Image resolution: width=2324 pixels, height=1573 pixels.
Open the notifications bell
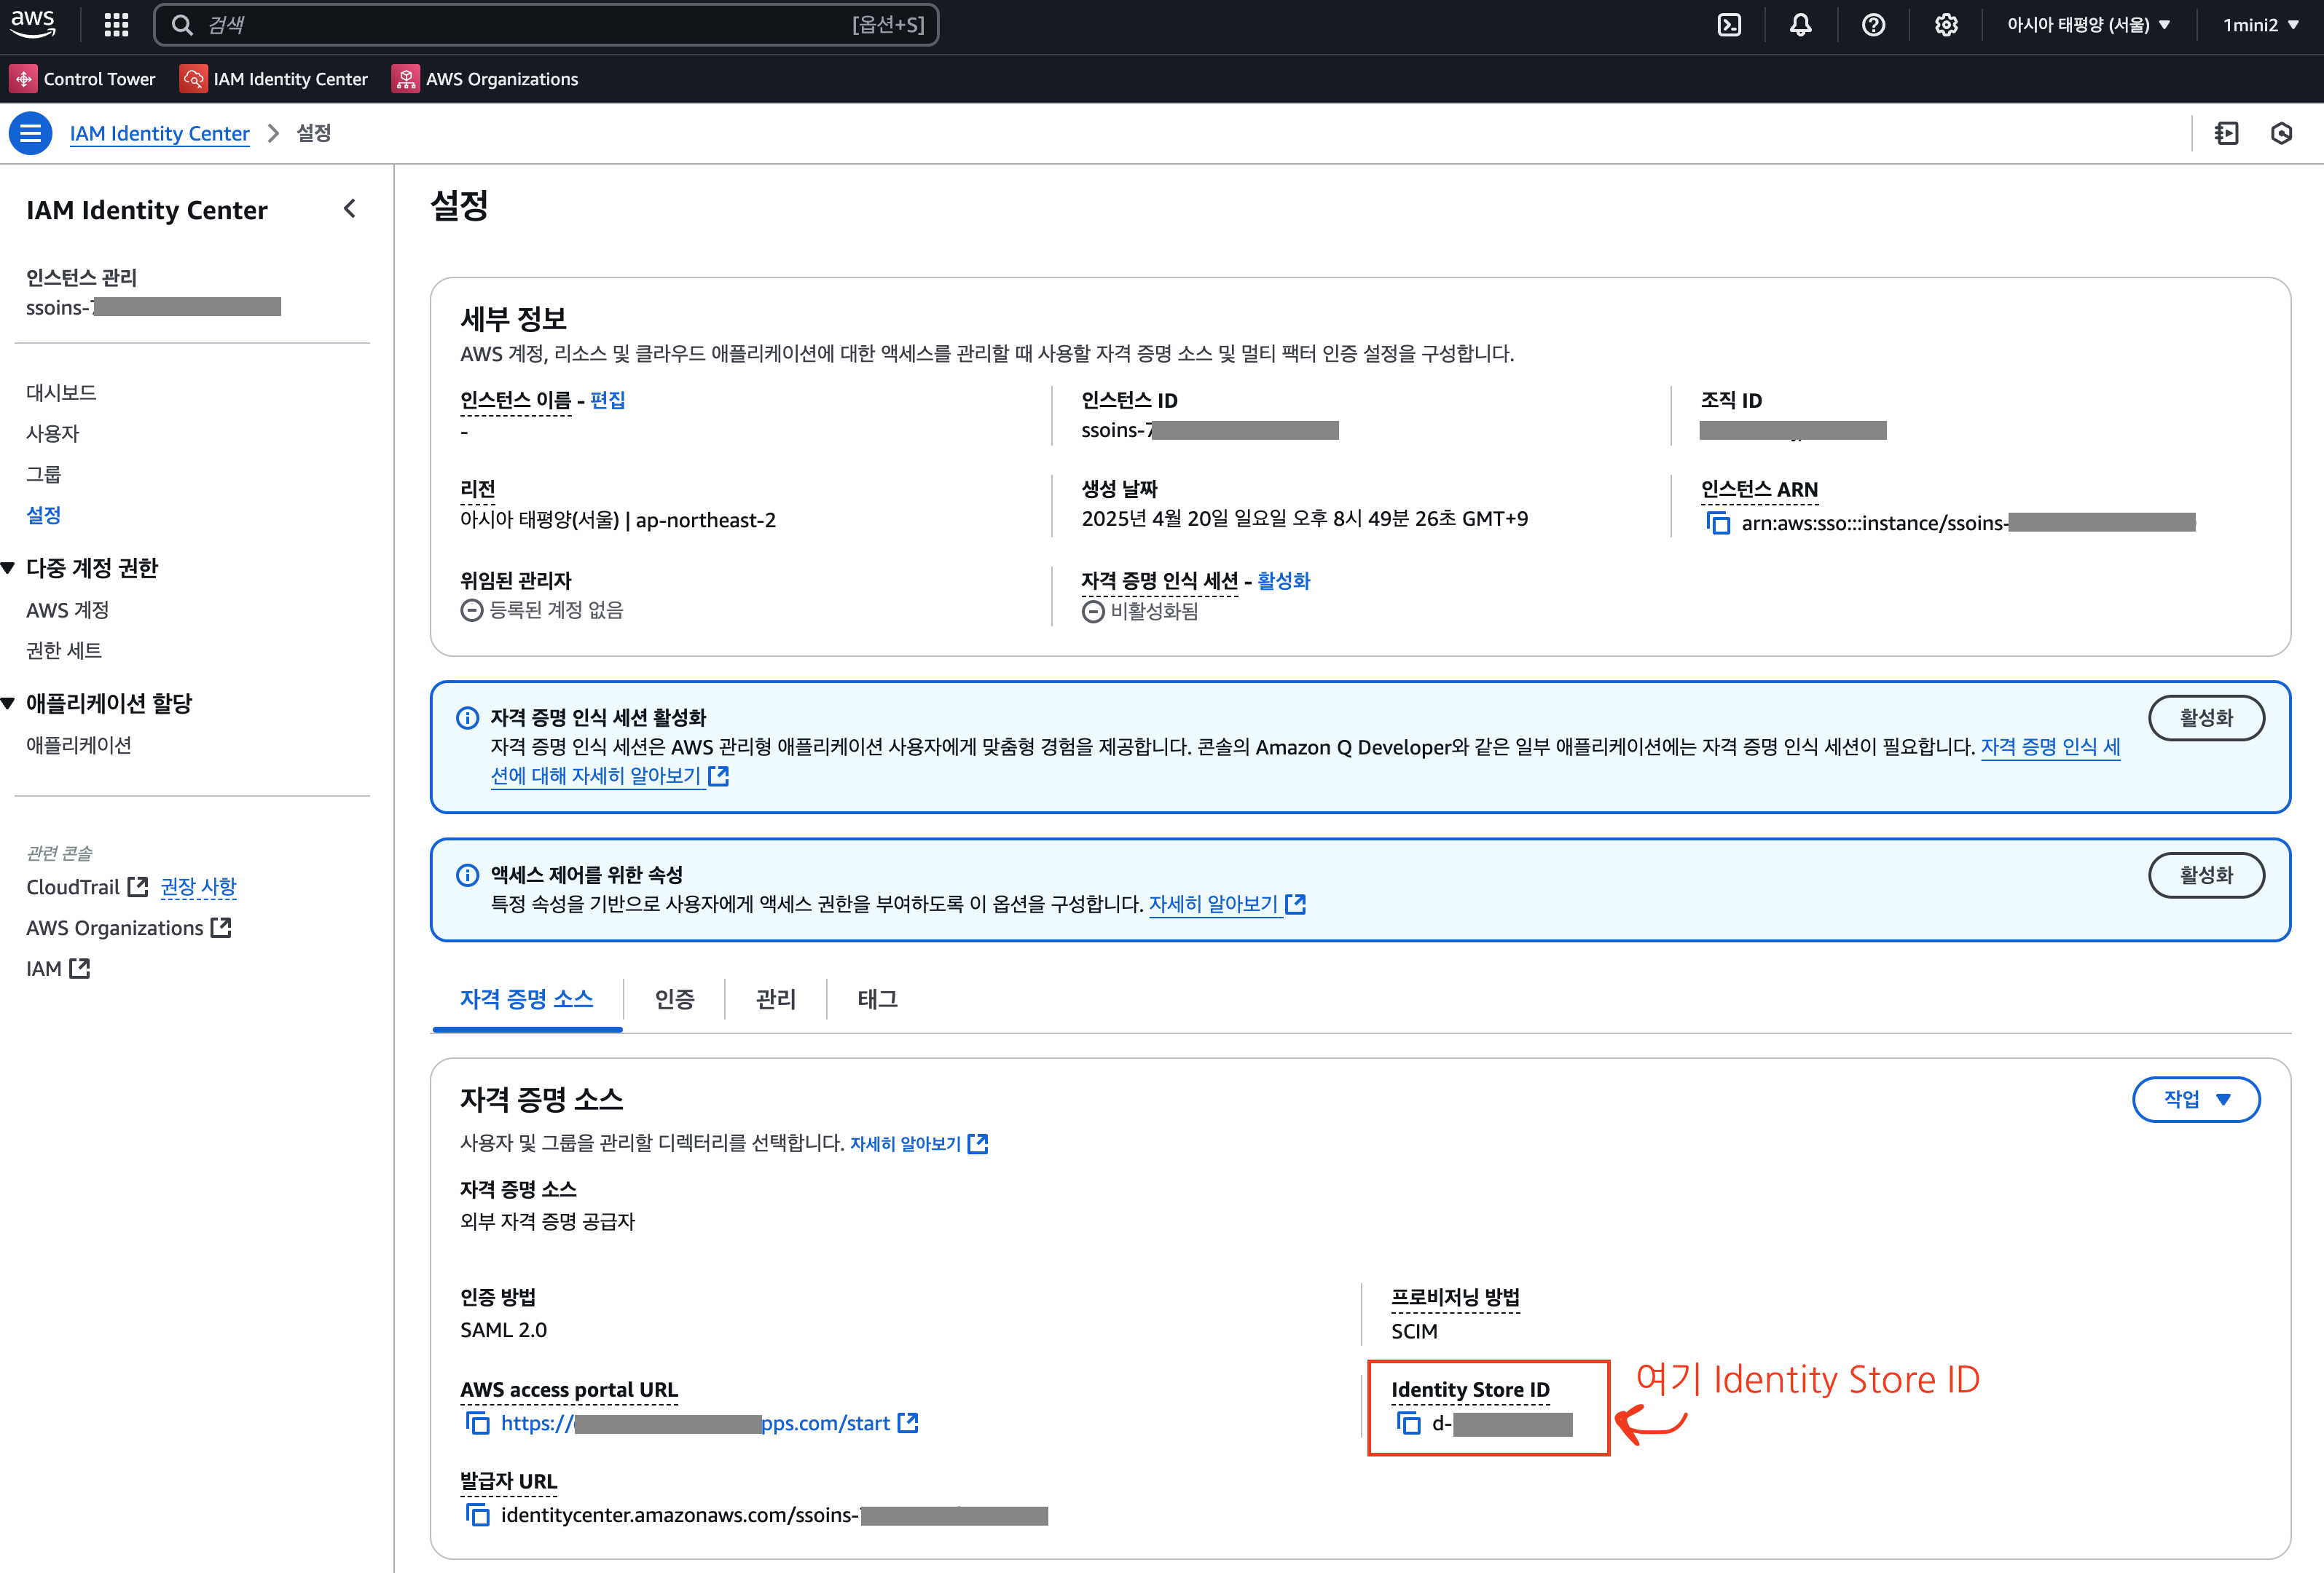(1800, 25)
